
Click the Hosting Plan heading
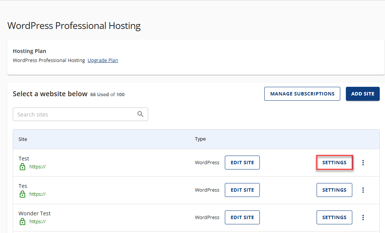click(29, 51)
